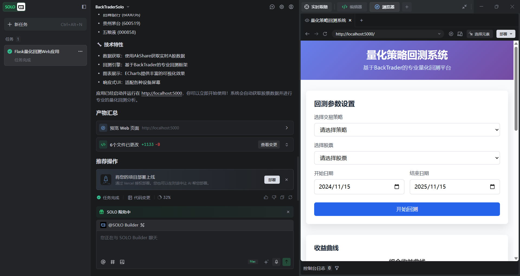This screenshot has height=276, width=520.
Task: Click the browser preview vertical scrollbar
Action: pyautogui.click(x=516, y=89)
